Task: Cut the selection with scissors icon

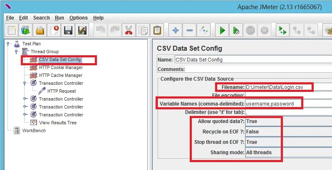Action: [x=129, y=30]
